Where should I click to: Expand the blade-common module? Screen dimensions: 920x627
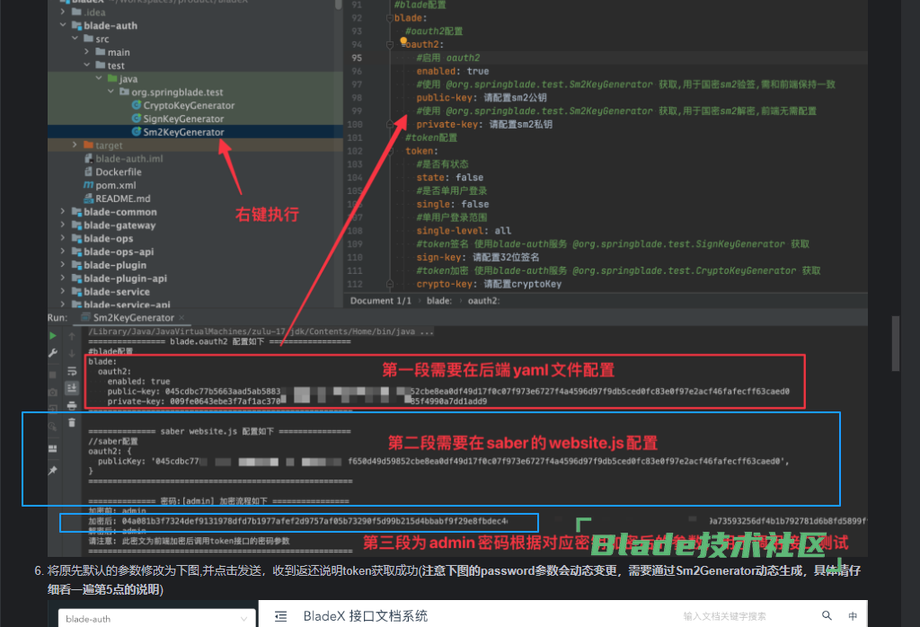tap(63, 212)
